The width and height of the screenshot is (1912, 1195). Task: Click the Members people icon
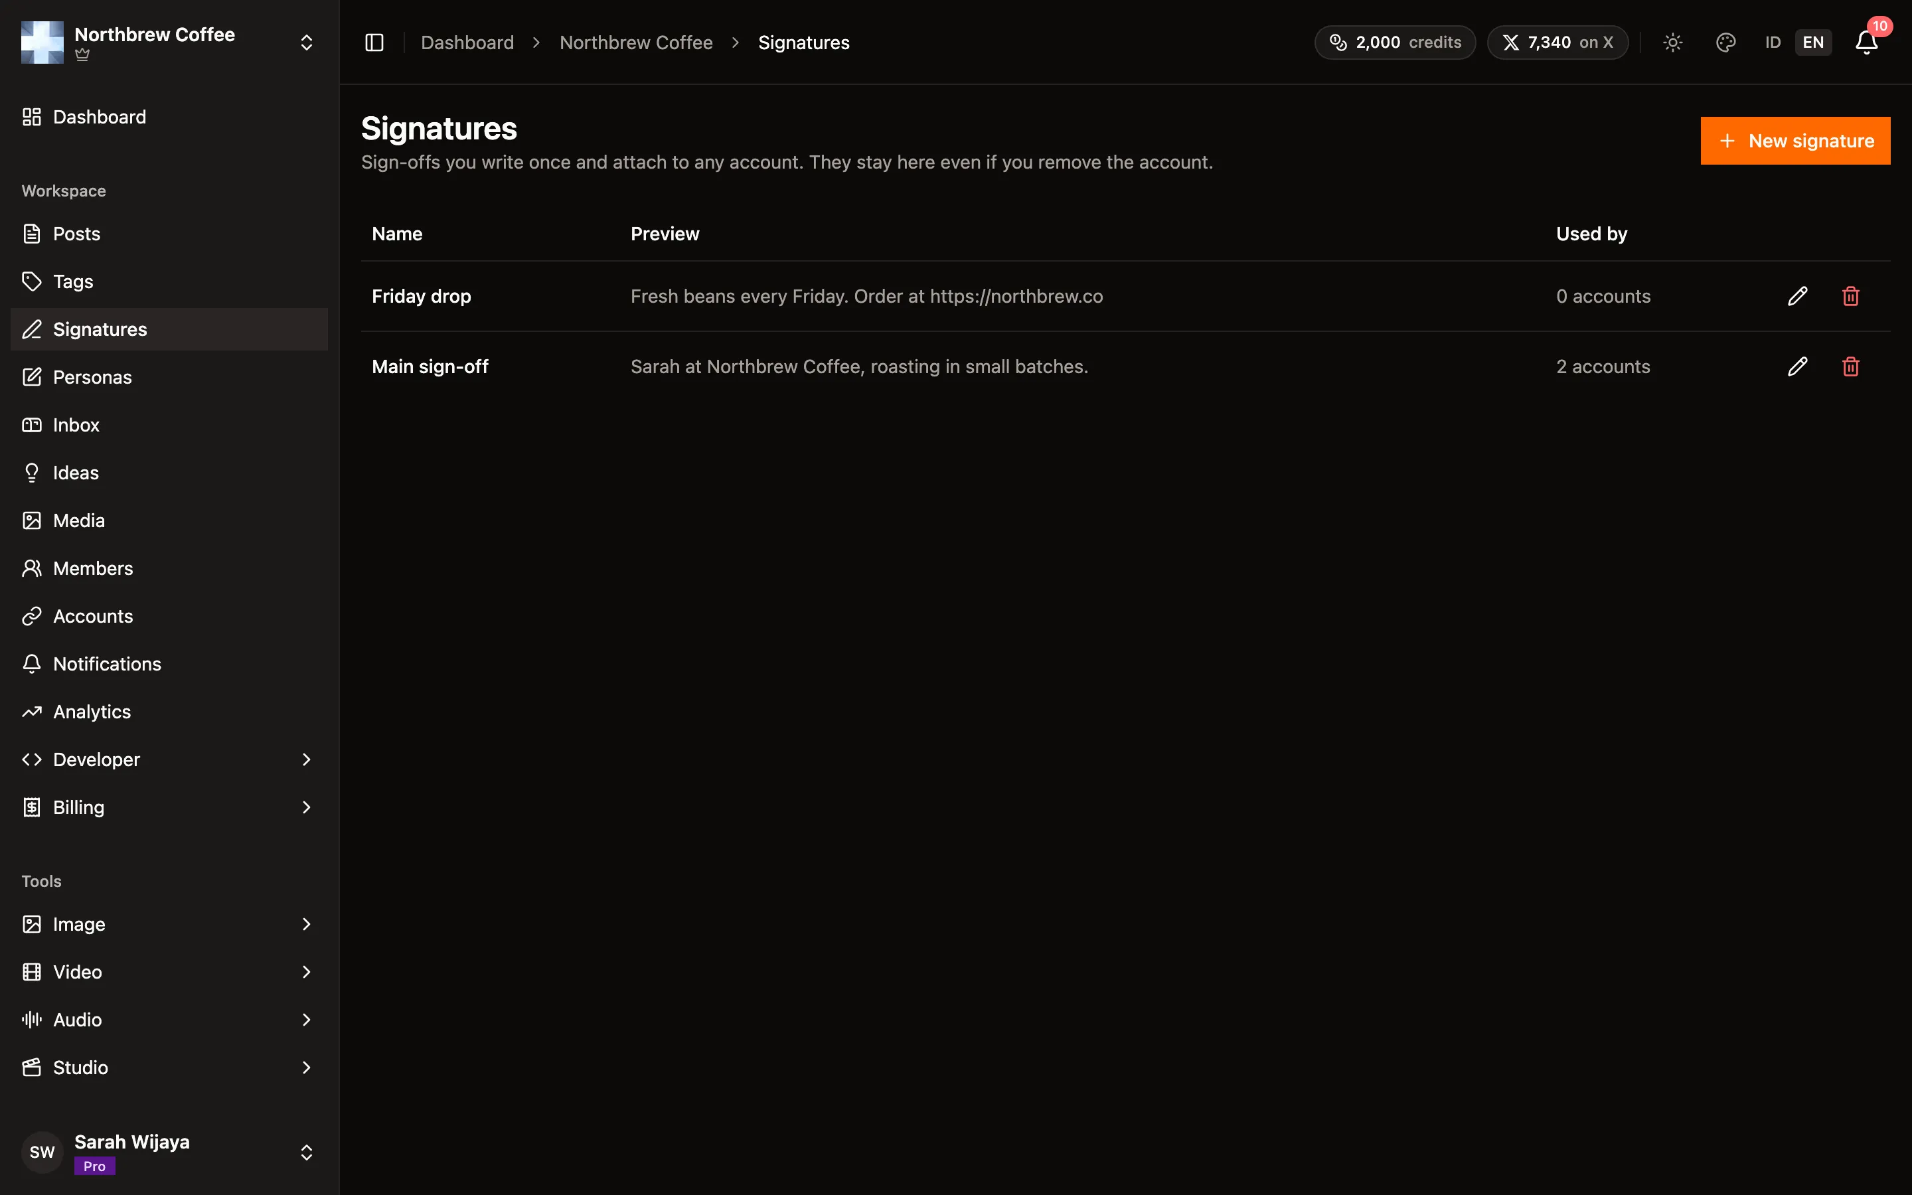click(x=32, y=568)
